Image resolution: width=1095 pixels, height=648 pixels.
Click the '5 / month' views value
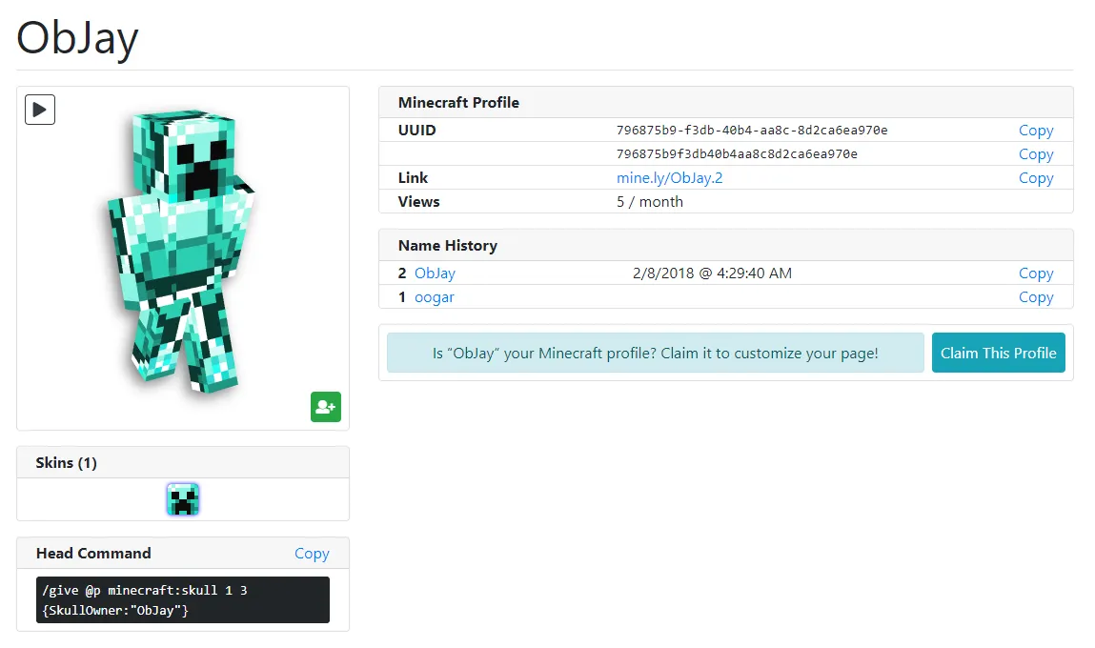(649, 202)
